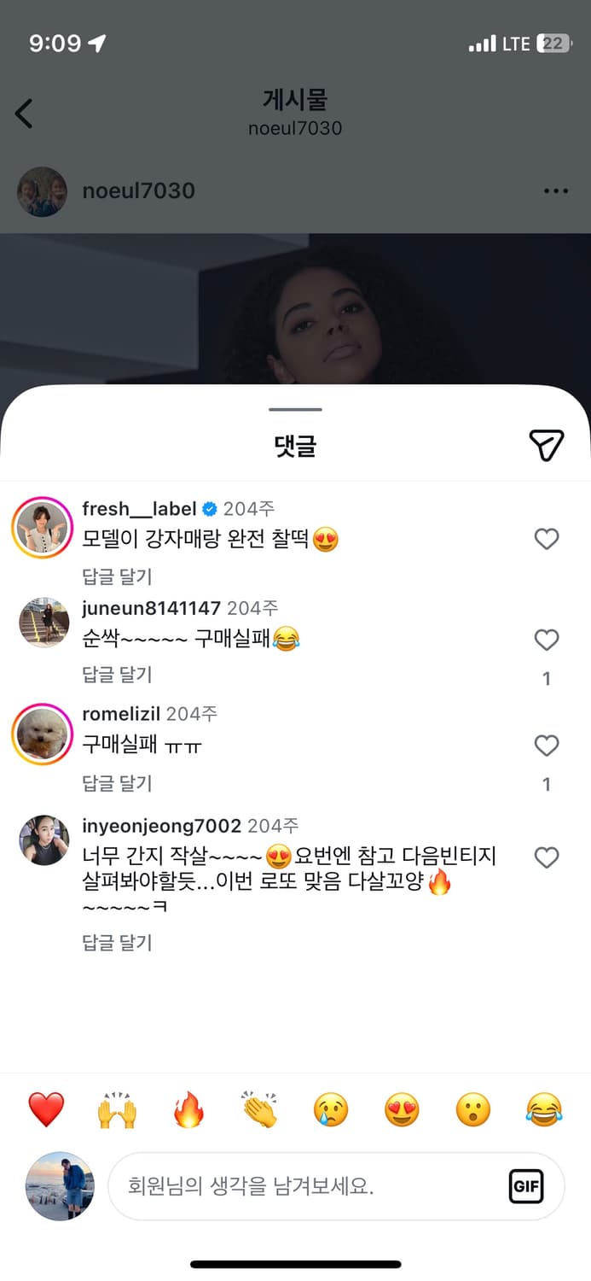Go back using the arrow at top left
Image resolution: width=591 pixels, height=1281 pixels.
point(24,113)
